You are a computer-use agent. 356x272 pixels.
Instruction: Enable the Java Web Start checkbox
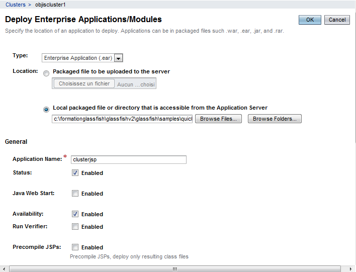(75, 193)
